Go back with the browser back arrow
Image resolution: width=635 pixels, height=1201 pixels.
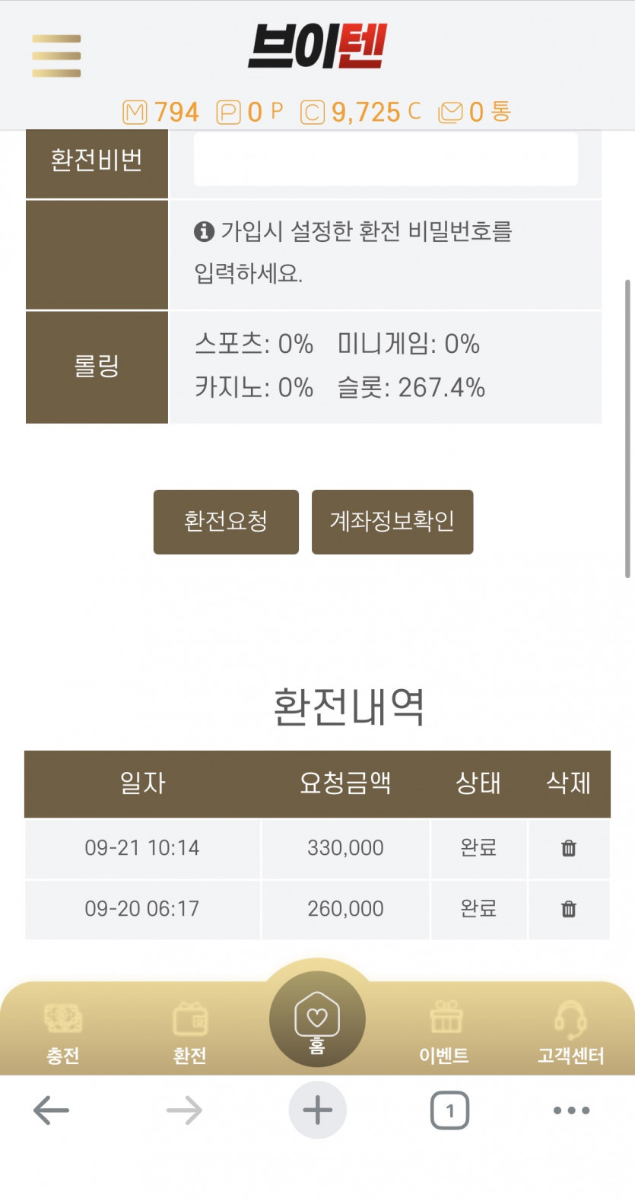52,1110
